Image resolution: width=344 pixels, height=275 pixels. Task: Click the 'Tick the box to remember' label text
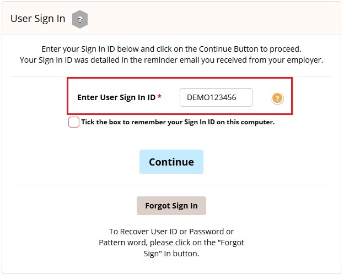coord(178,122)
